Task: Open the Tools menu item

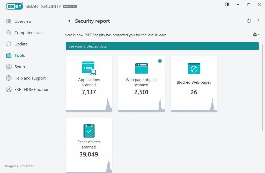Action: click(x=20, y=56)
